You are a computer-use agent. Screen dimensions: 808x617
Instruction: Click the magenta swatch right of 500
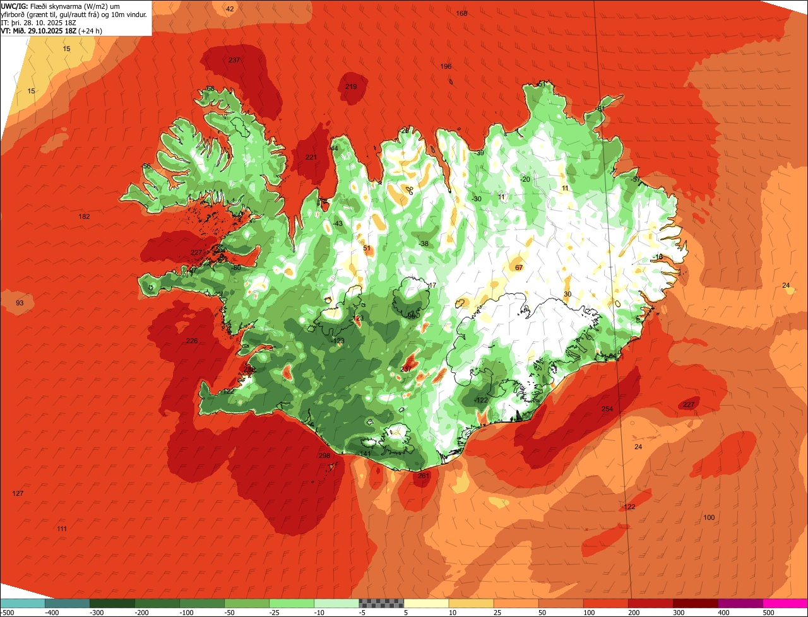(785, 603)
